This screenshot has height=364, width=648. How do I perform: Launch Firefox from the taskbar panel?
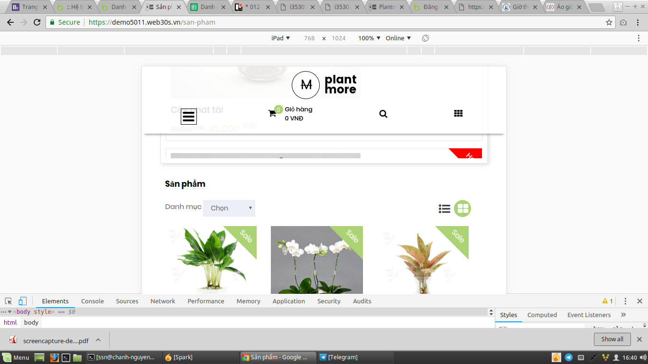click(x=55, y=357)
